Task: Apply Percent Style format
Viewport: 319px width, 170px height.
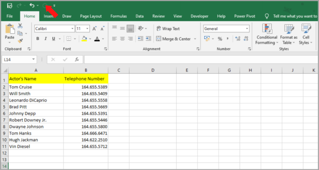Action: pyautogui.click(x=220, y=39)
